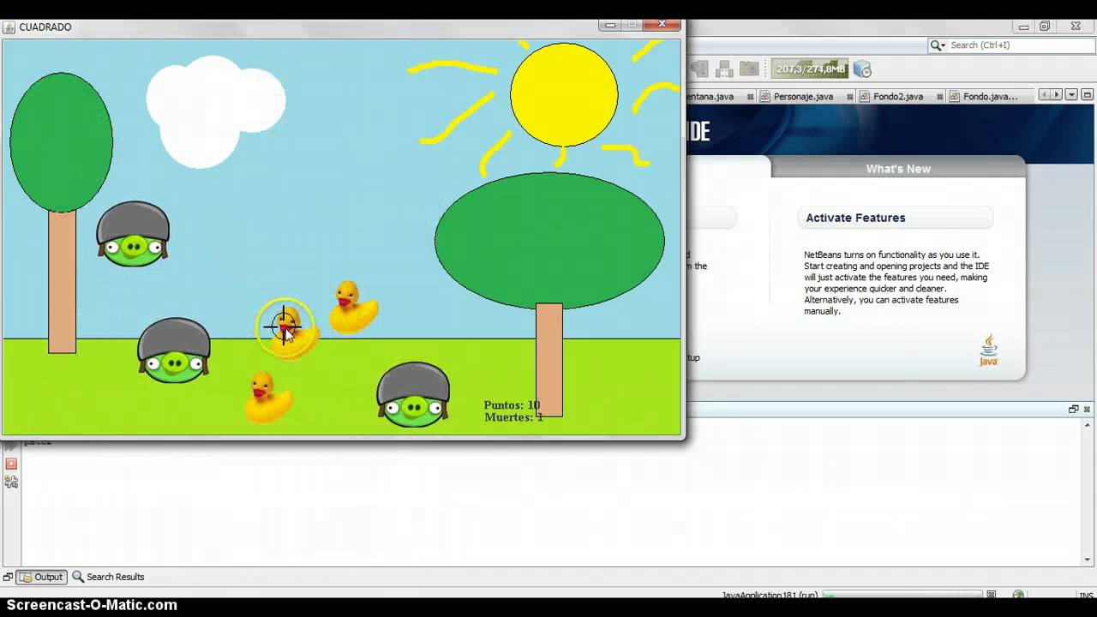
Task: Click the JavaApplication181 (run) progress bar
Action: point(902,595)
